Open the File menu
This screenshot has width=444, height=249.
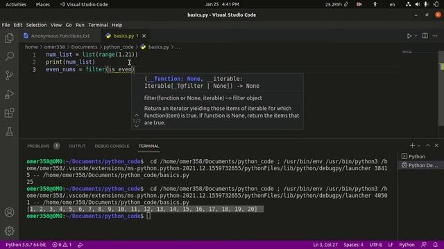(x=6, y=25)
